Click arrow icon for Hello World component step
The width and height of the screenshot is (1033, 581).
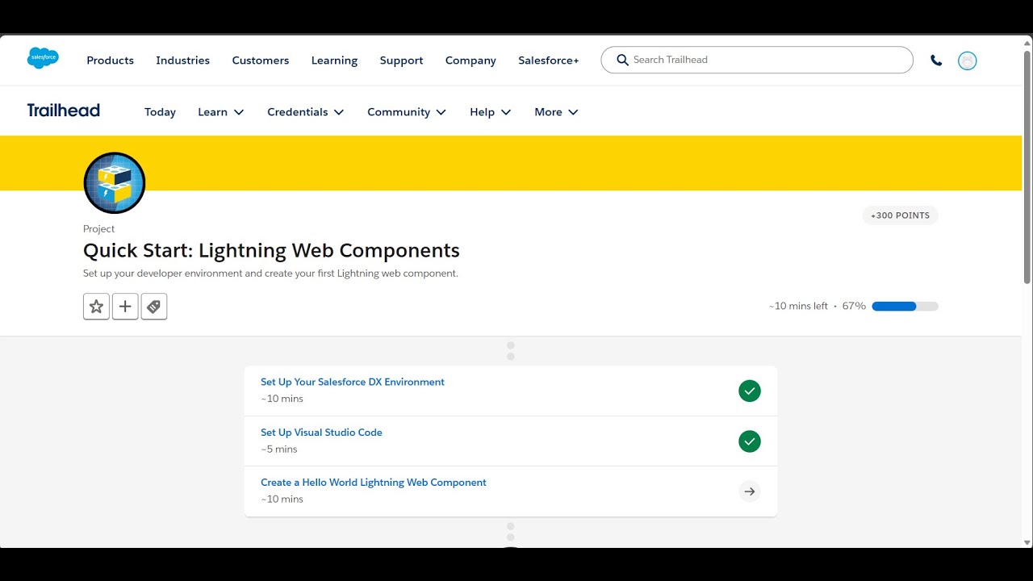pos(750,491)
